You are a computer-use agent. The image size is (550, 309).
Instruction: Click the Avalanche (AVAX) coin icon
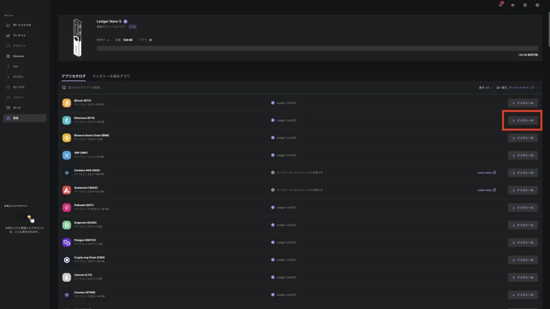tap(67, 190)
